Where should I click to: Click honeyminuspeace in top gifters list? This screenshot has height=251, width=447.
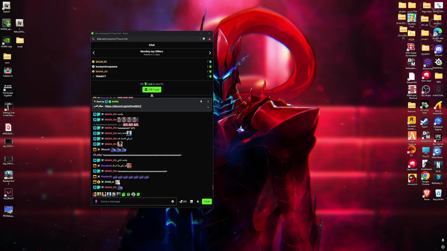[107, 67]
